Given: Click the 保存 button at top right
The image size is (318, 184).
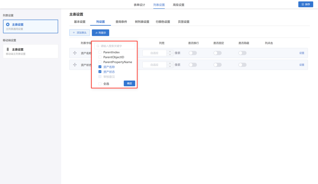Looking at the screenshot, I should pyautogui.click(x=306, y=4).
